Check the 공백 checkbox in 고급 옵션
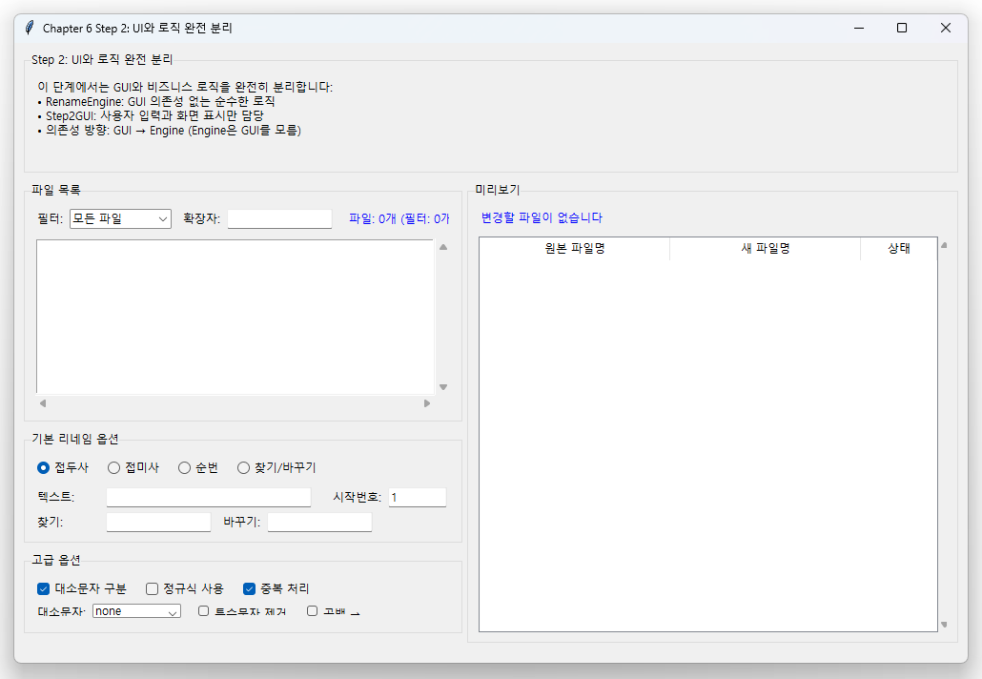The width and height of the screenshot is (982, 679). (x=312, y=610)
